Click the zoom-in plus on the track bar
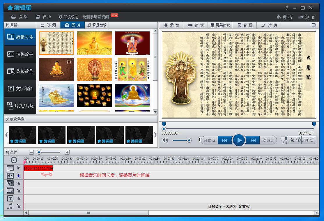 [67, 152]
